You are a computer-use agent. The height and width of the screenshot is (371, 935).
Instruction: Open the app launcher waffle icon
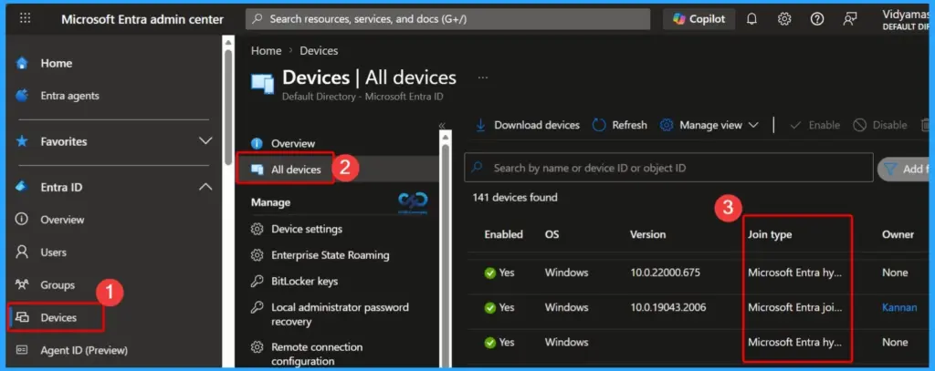[25, 18]
